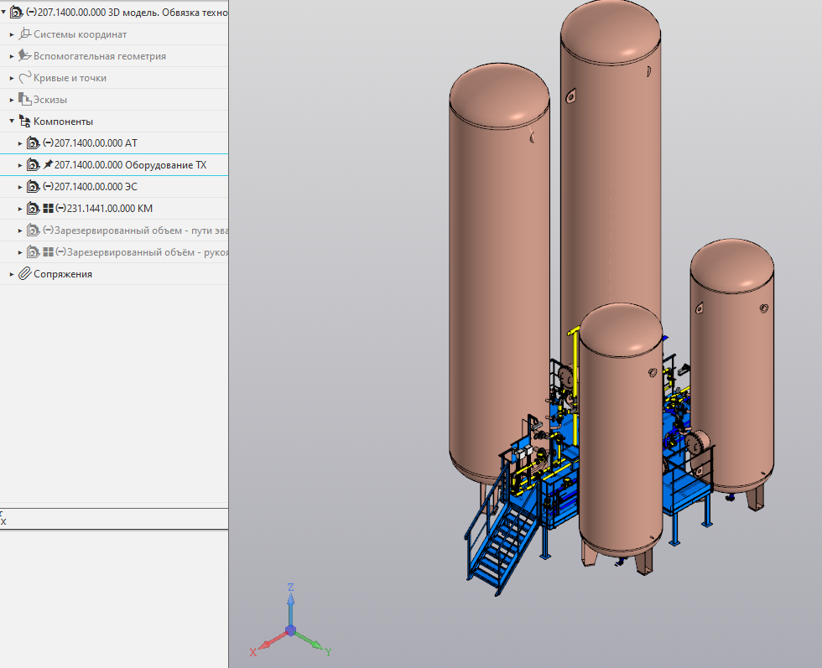Screen dimensions: 822x668
Task: Click the pin icon on Оборудование ТХ
Action: pos(48,165)
